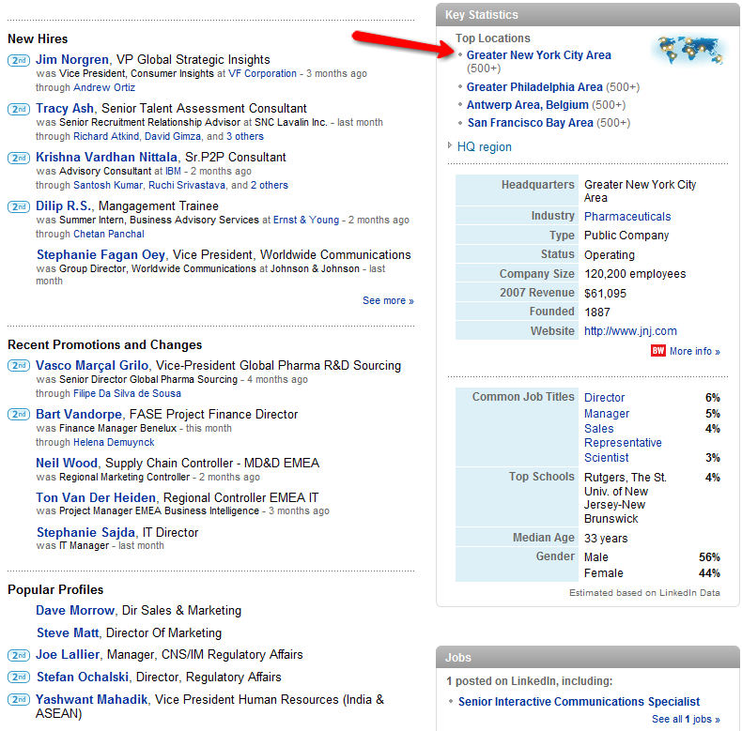Image resolution: width=742 pixels, height=731 pixels.
Task: Click See all 1 jobs link
Action: coord(686,719)
